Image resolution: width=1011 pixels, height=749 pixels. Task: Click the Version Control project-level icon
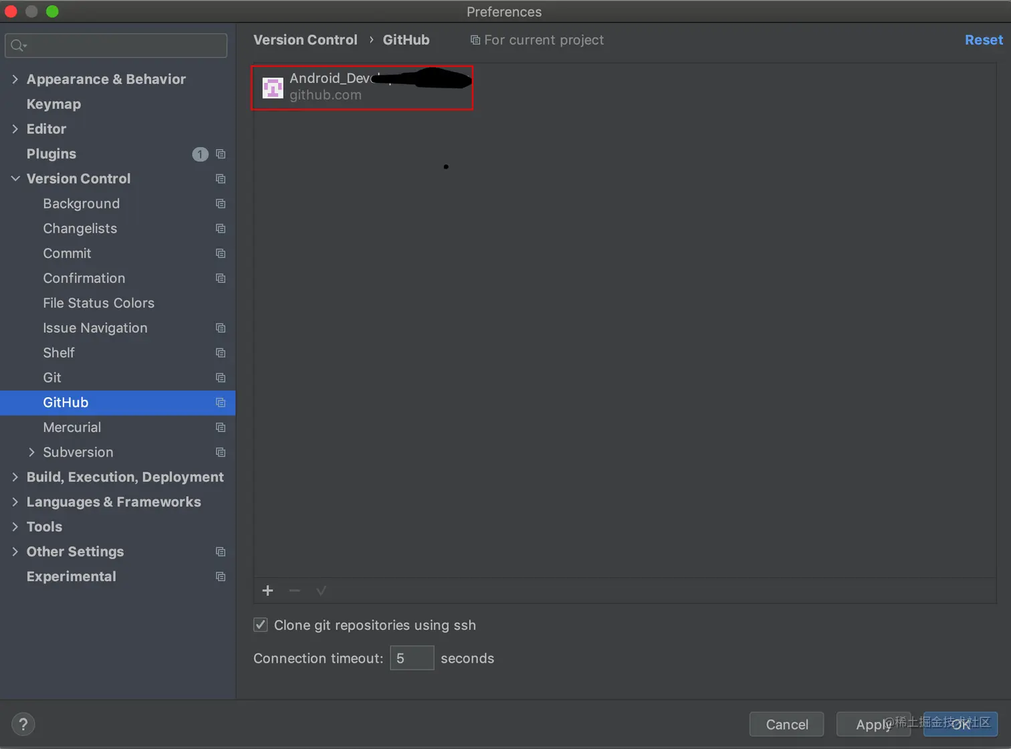click(221, 179)
